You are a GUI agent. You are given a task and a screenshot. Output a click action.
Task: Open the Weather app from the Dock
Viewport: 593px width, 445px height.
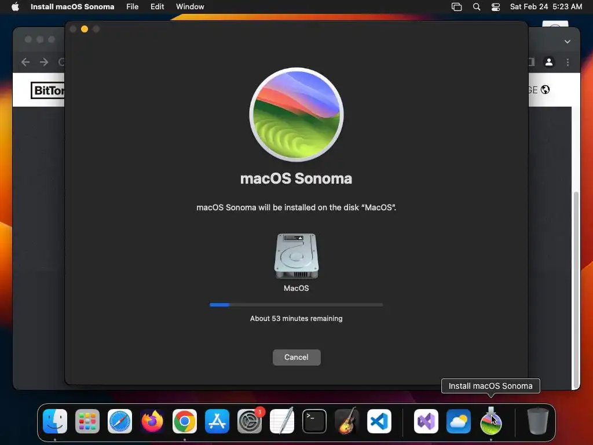tap(459, 421)
